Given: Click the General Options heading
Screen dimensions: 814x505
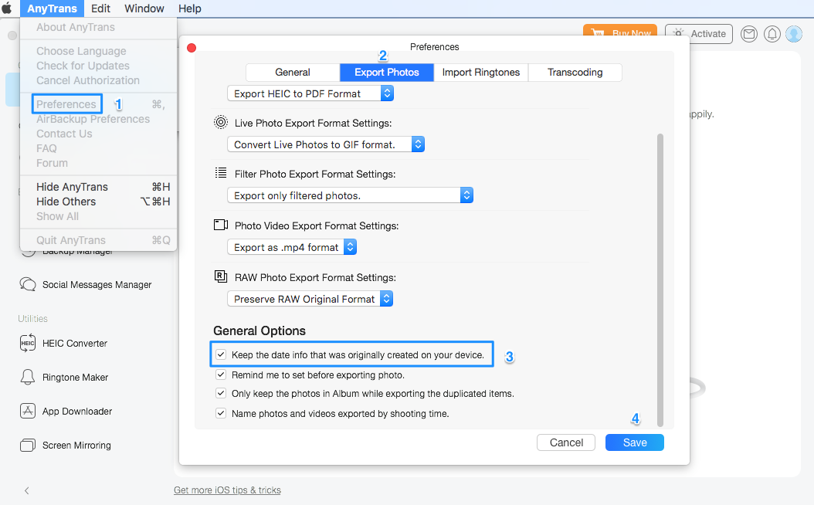Looking at the screenshot, I should point(259,330).
